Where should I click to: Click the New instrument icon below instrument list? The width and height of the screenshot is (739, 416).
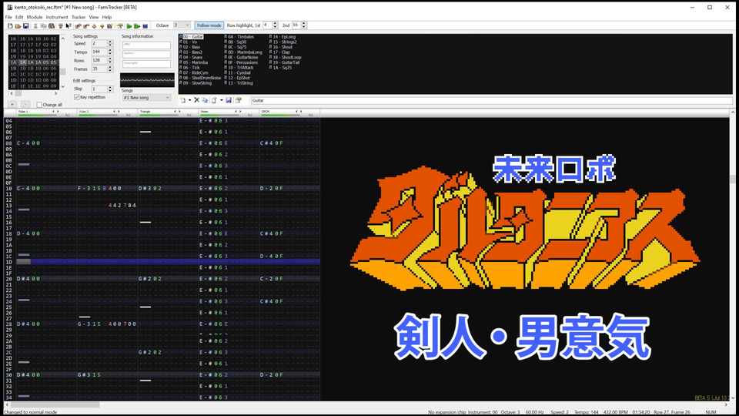pyautogui.click(x=183, y=100)
